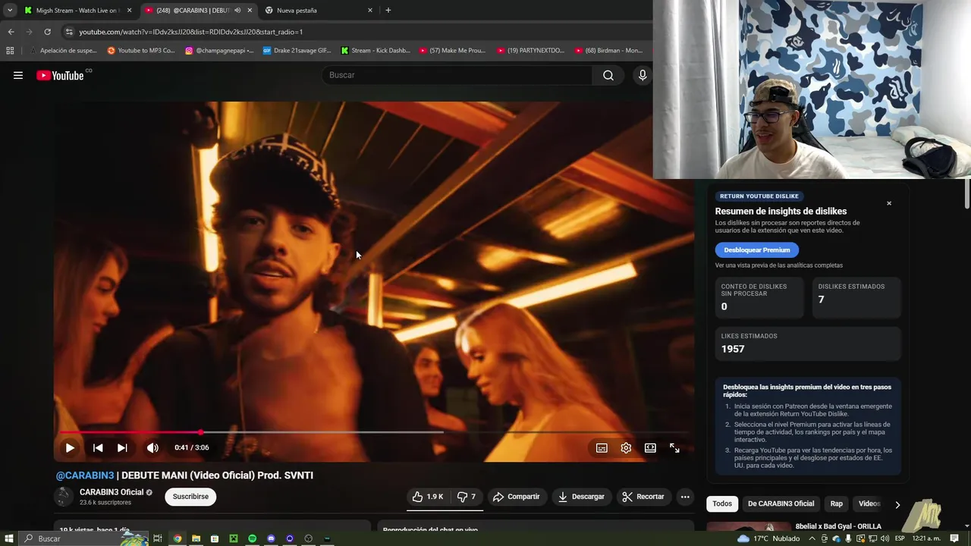Open the three-dot more actions menu
This screenshot has height=546, width=971.
(x=685, y=497)
